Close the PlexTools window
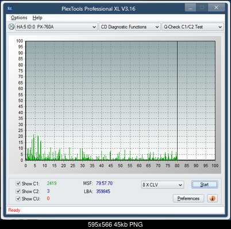 [x=216, y=7]
